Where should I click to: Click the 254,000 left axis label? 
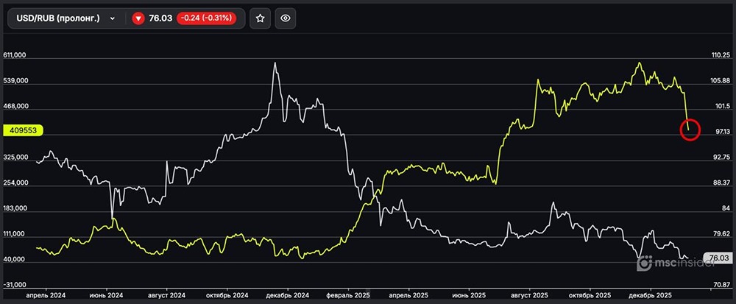15,183
